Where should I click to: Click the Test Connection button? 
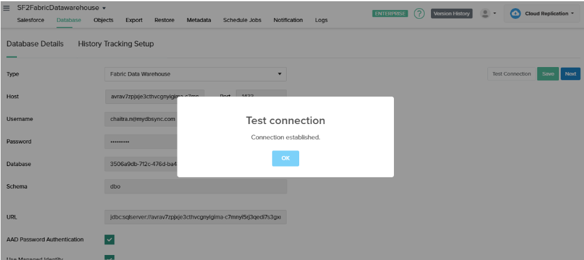[x=511, y=74]
